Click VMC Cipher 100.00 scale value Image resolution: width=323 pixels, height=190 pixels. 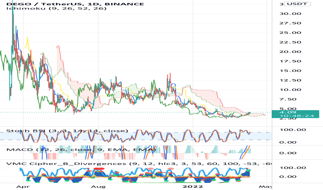(293, 168)
